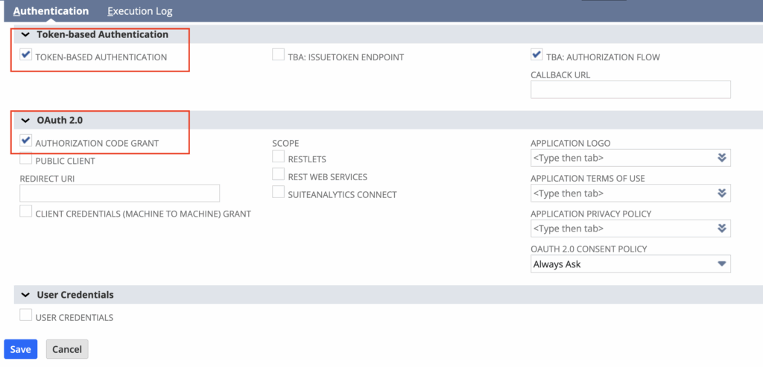Click the Cancel button
The image size is (763, 367).
tap(67, 349)
